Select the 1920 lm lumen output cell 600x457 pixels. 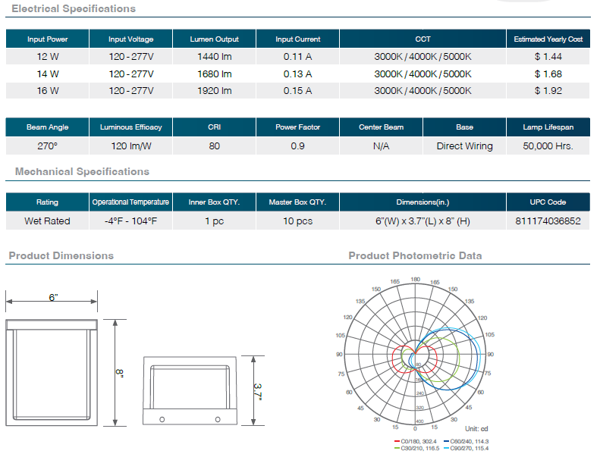(x=215, y=91)
